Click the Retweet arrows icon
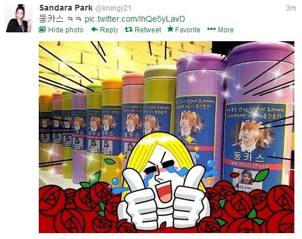This screenshot has width=302, height=239. [129, 29]
